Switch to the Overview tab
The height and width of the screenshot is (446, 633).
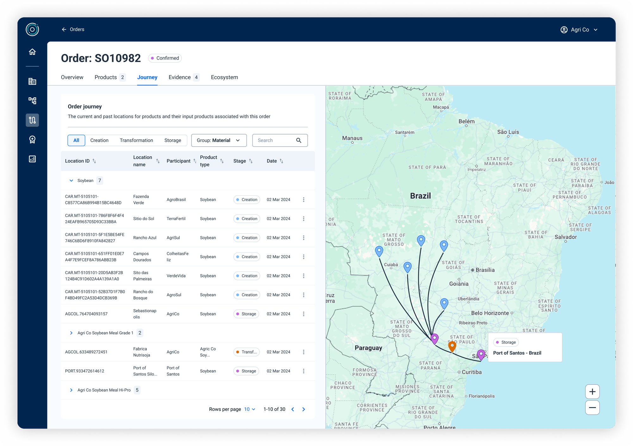[72, 77]
